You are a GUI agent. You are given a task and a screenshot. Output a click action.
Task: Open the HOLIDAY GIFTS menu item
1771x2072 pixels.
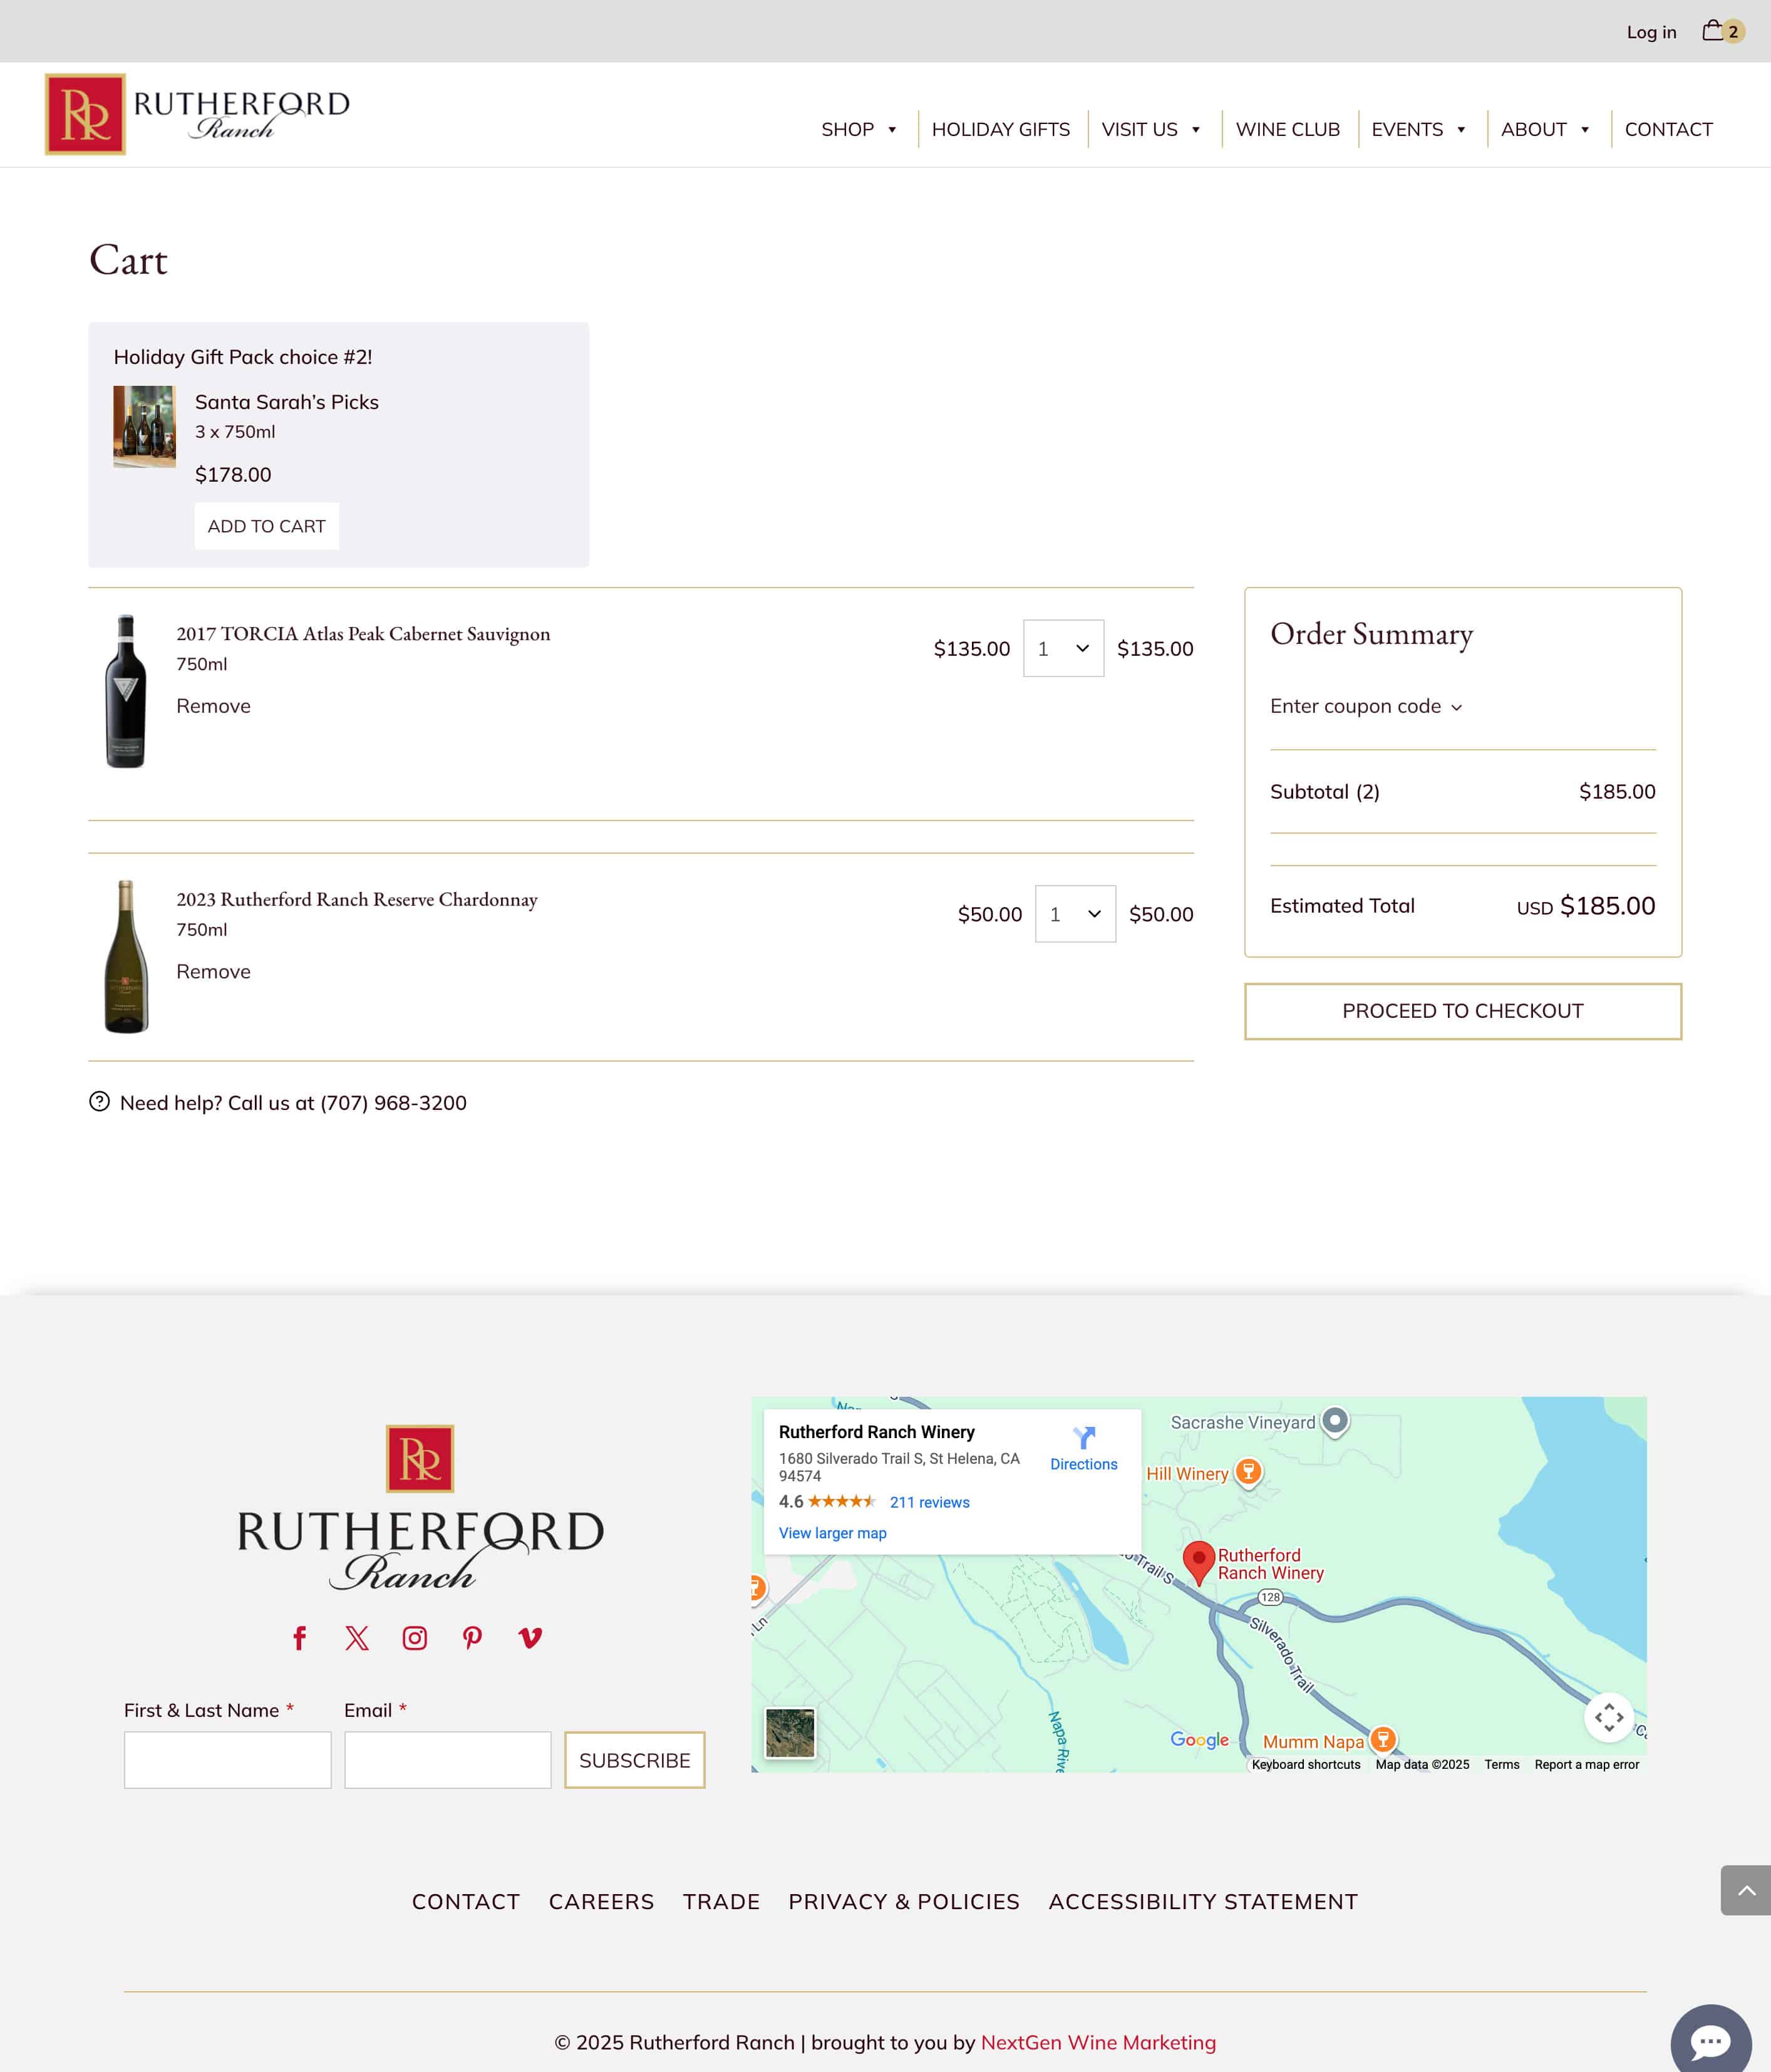coord(1001,129)
